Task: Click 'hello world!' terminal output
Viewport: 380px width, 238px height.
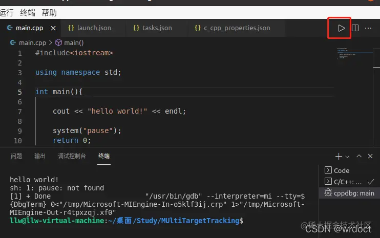Action: point(34,180)
